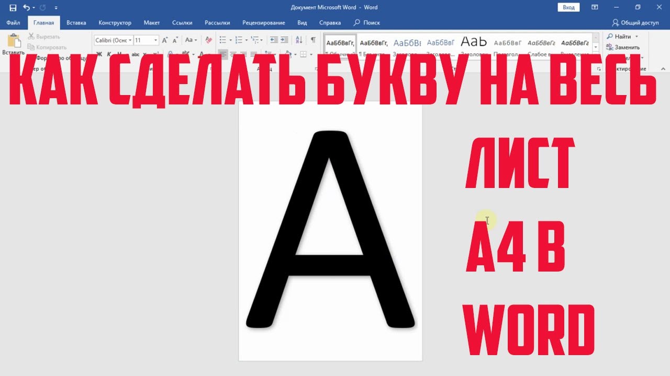The width and height of the screenshot is (670, 376).
Task: Click the Вход sign-in button
Action: click(x=568, y=7)
